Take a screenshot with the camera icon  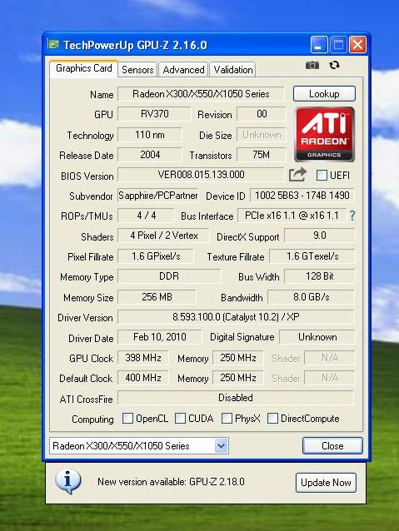(x=312, y=65)
